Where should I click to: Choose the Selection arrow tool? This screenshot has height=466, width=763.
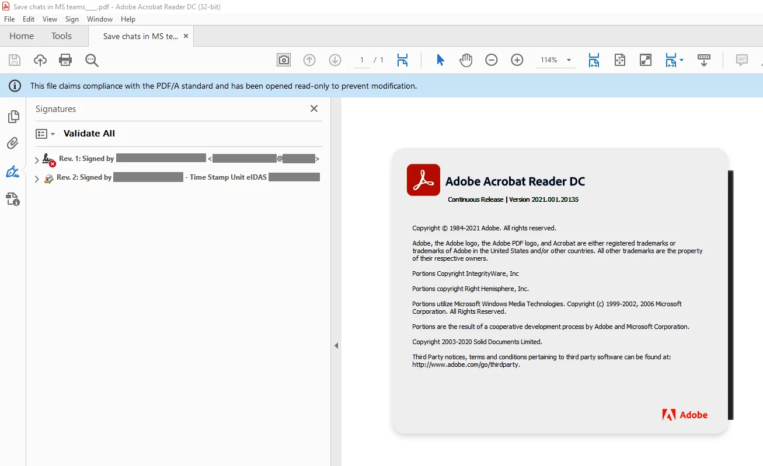pyautogui.click(x=440, y=59)
